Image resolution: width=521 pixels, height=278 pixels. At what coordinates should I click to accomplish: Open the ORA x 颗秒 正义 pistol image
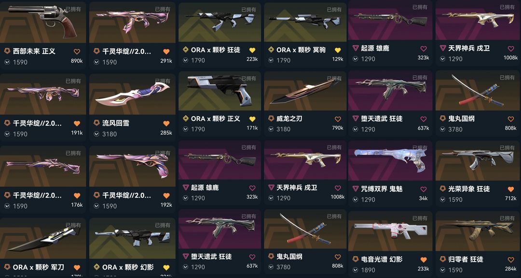click(219, 91)
